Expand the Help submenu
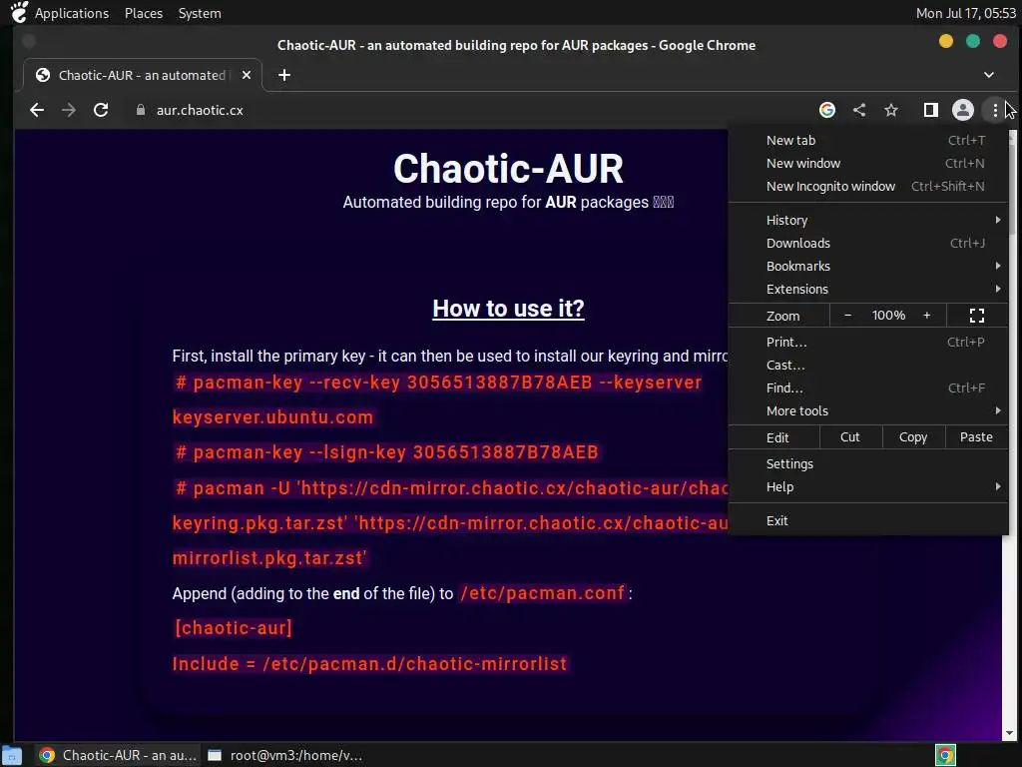This screenshot has width=1022, height=767. click(868, 487)
